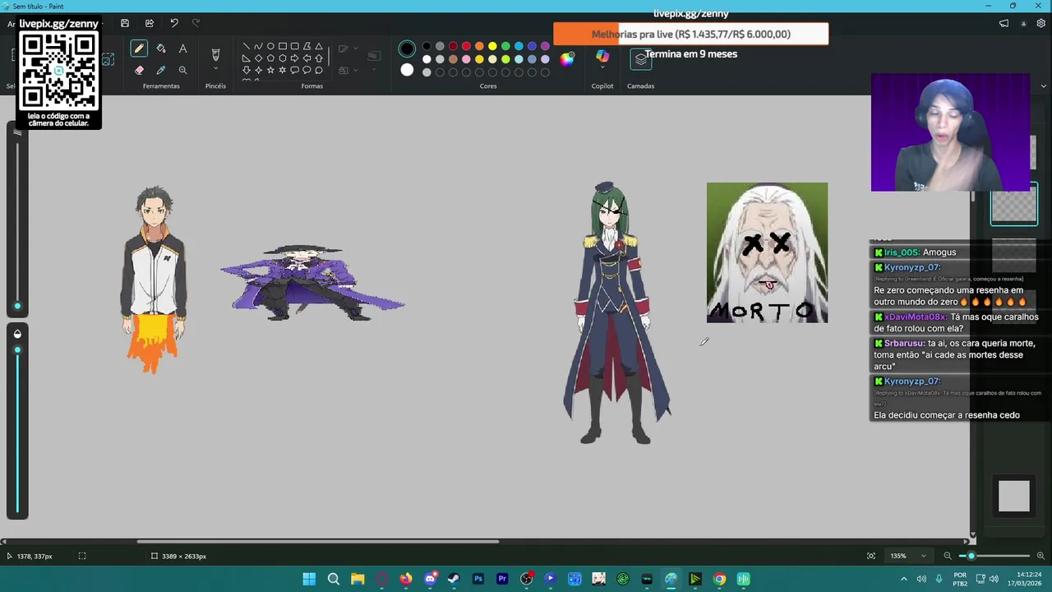
Task: Click the Share icon in title bar
Action: 149,23
